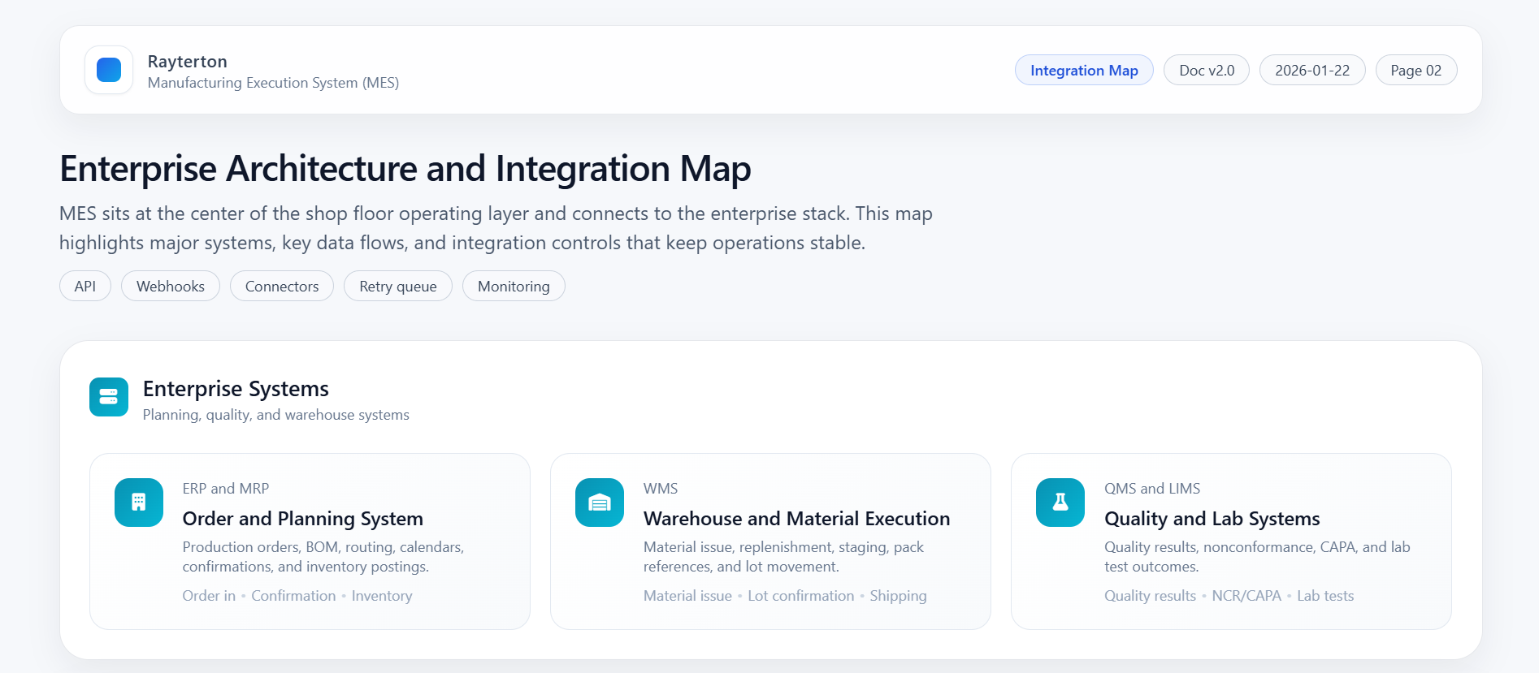Screen dimensions: 1539x673
Task: Click the 2026-01-22 date badge
Action: (1312, 71)
